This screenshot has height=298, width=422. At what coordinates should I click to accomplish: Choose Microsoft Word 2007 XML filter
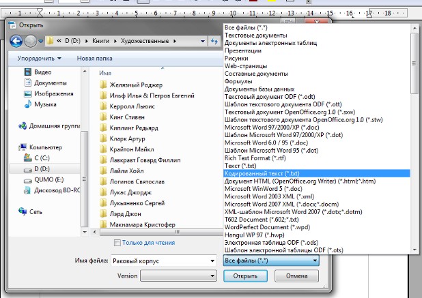tap(317, 204)
